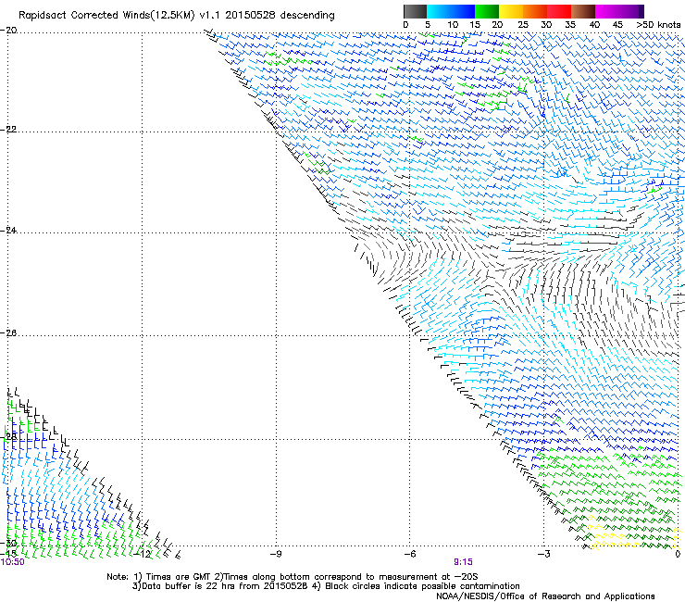Click the purple '10:50' pass time label
Screen dimensions: 685x602
coord(12,562)
